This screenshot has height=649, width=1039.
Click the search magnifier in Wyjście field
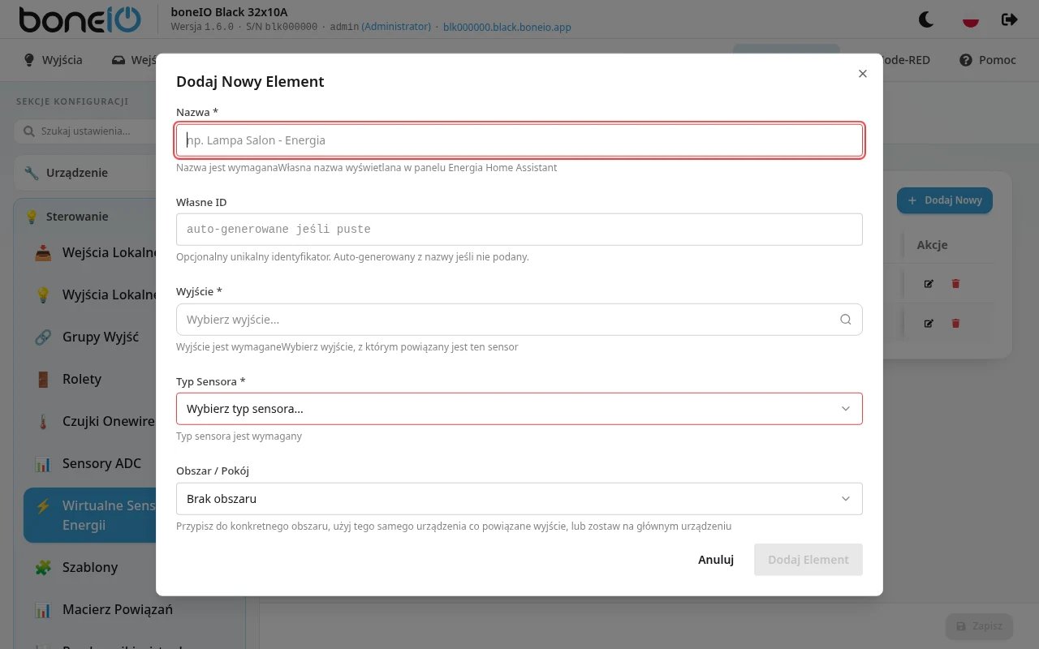[x=846, y=320]
